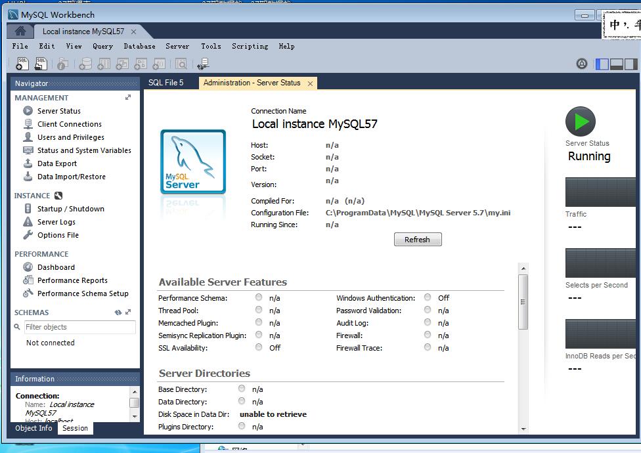The height and width of the screenshot is (453, 641).
Task: Open the Query menu
Action: tap(102, 46)
